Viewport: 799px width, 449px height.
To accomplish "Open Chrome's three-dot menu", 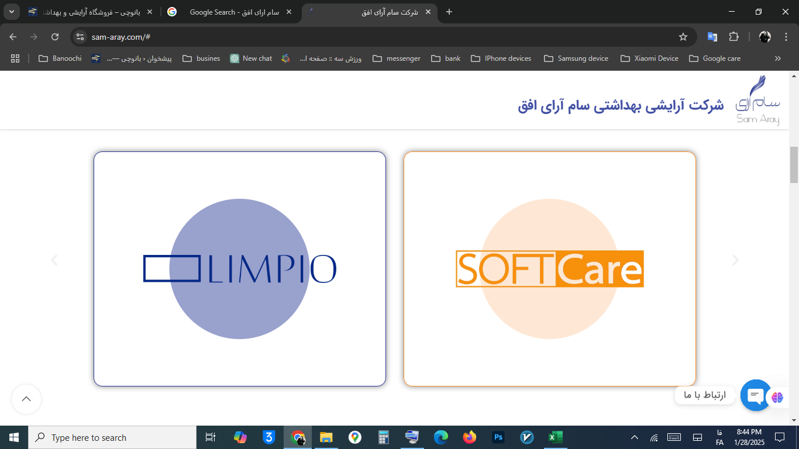I will tap(785, 37).
